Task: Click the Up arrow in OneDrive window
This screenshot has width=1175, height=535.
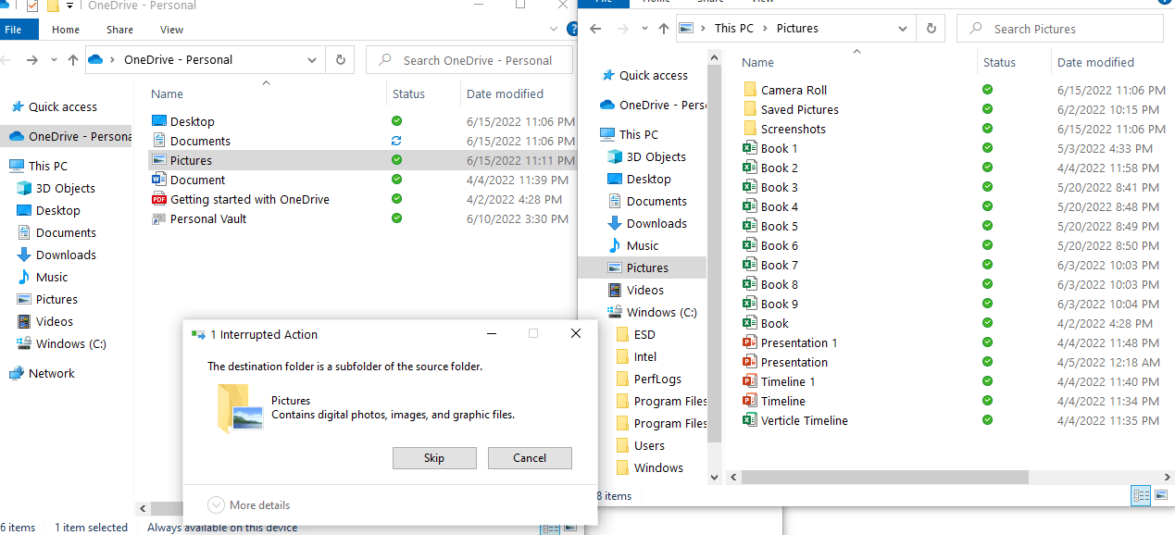Action: coord(73,60)
